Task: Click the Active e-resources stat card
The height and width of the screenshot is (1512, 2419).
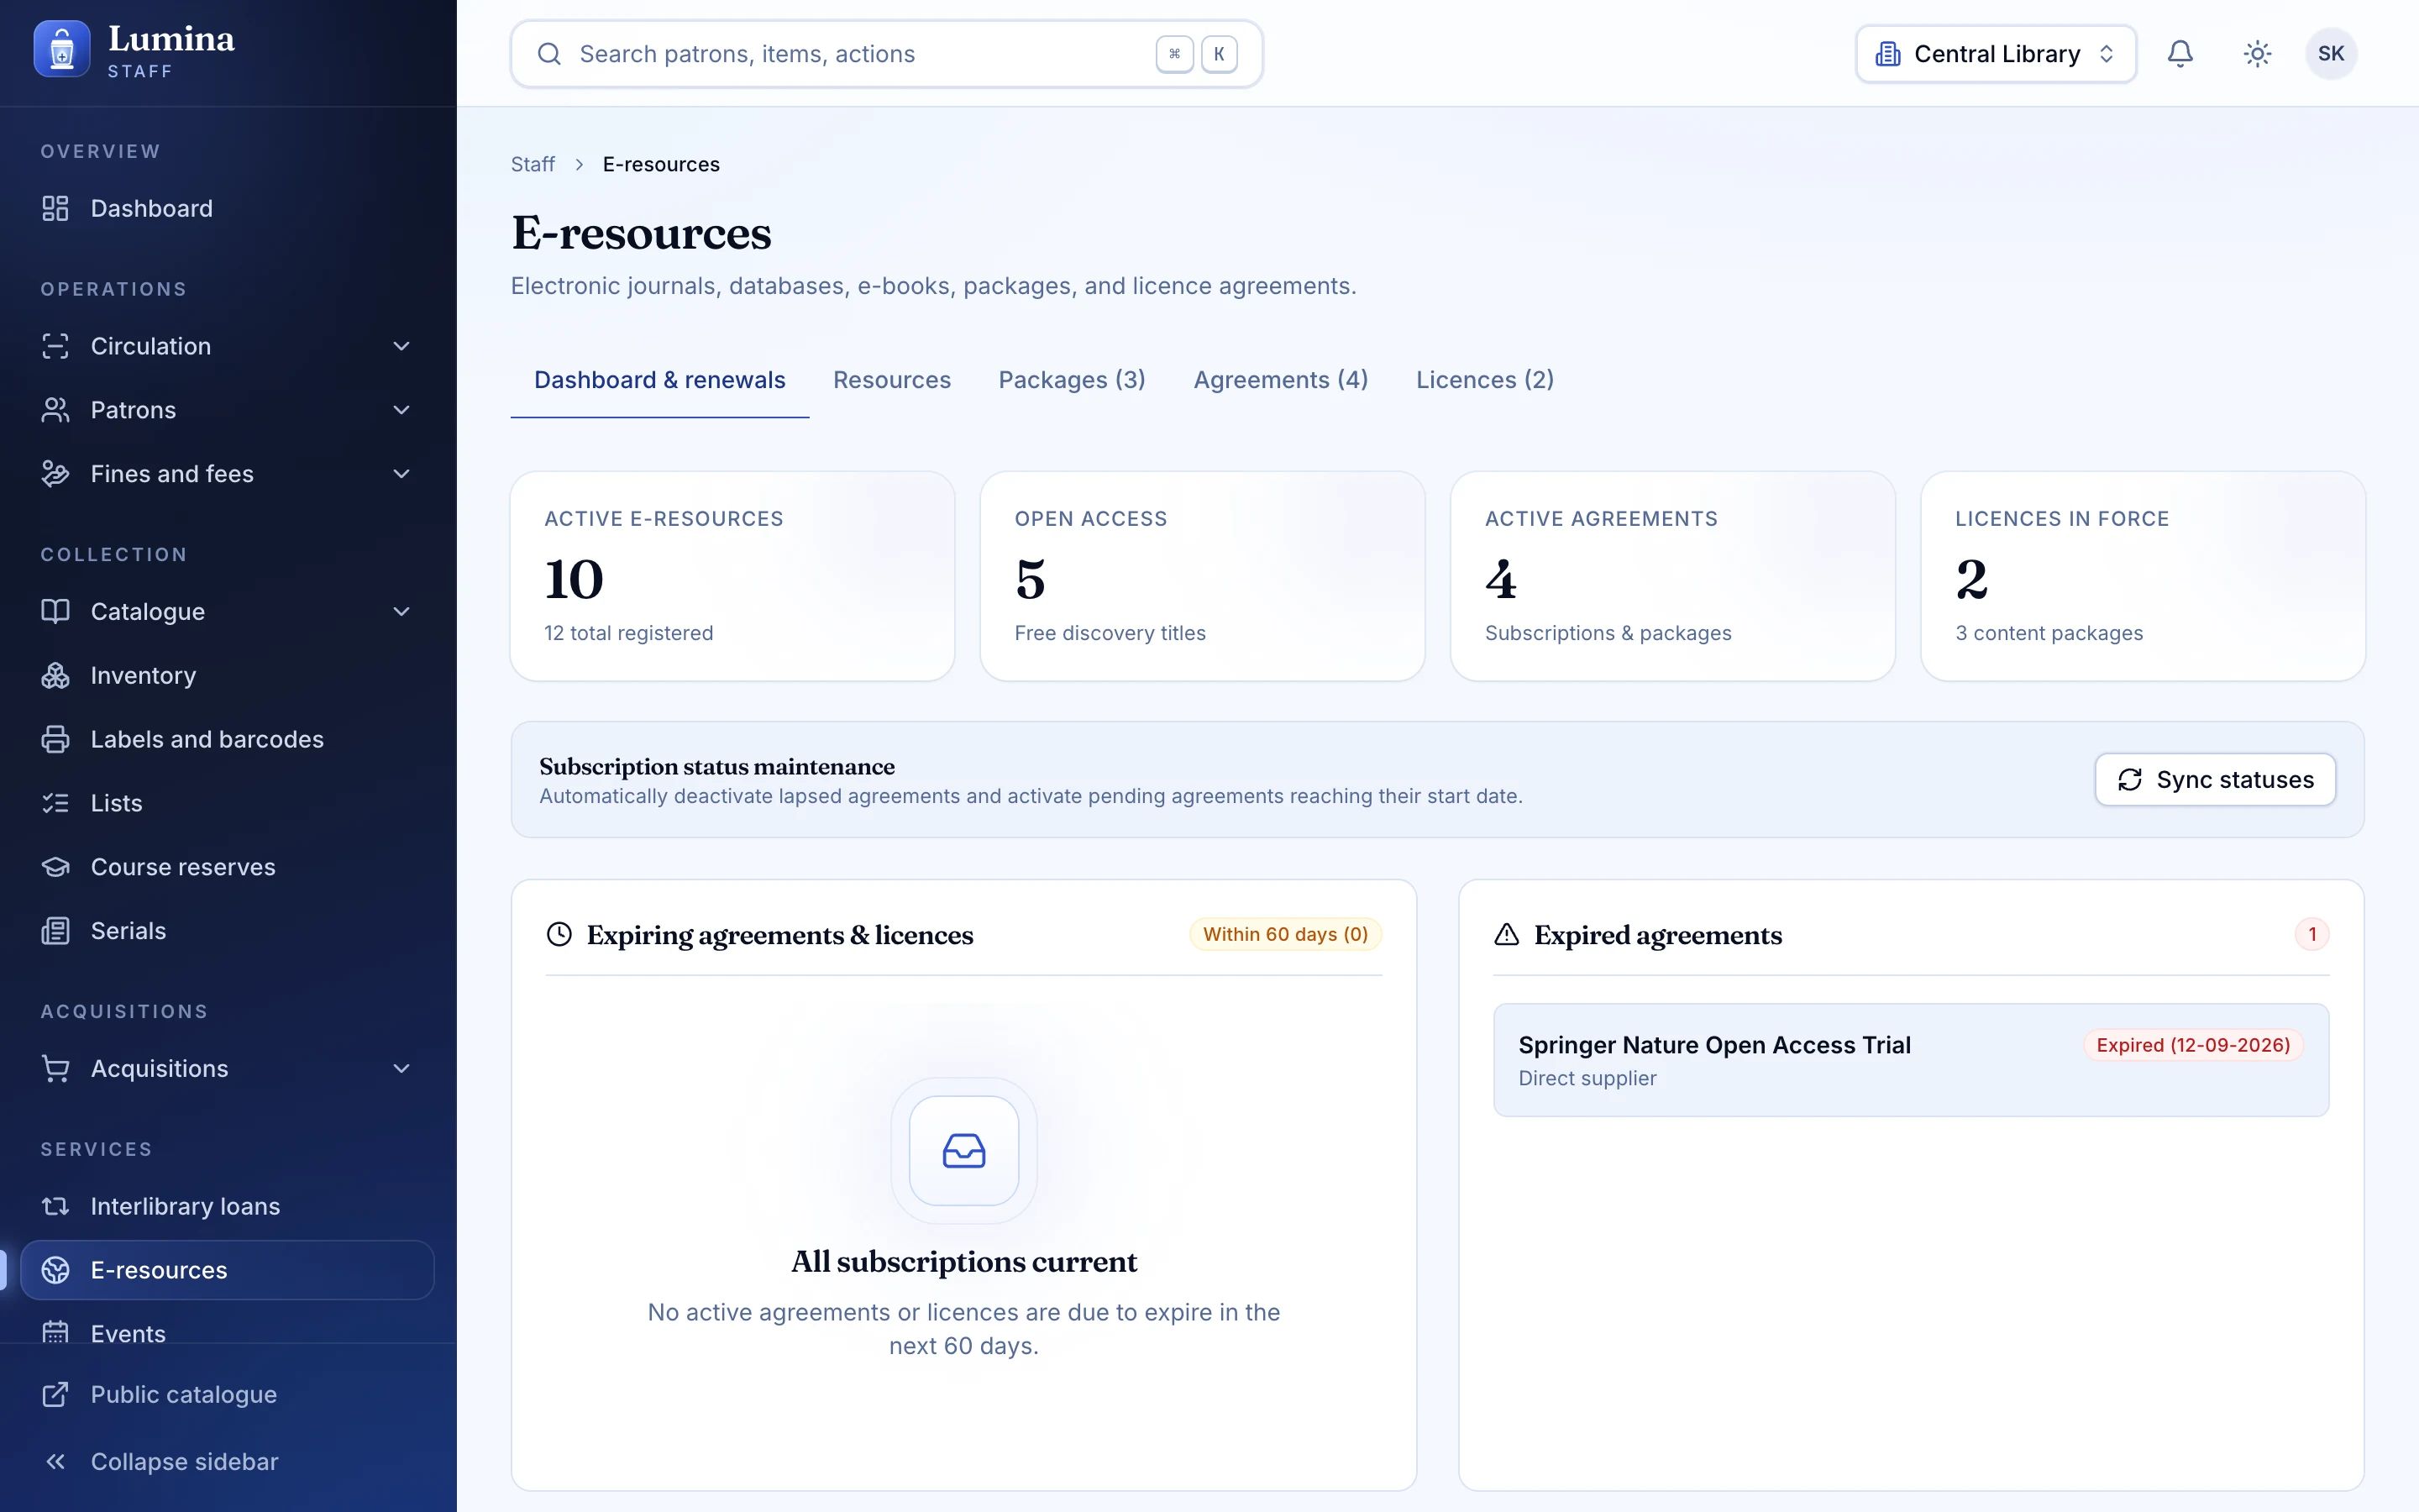Action: point(732,576)
